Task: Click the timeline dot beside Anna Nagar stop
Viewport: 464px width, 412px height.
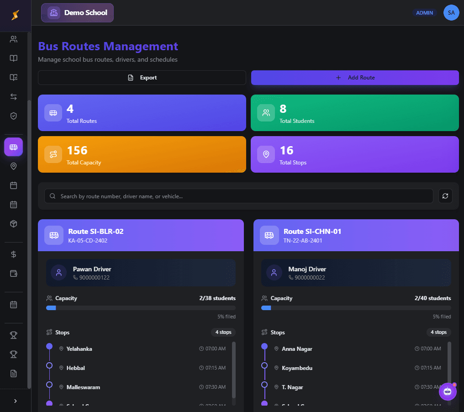Action: (x=264, y=346)
